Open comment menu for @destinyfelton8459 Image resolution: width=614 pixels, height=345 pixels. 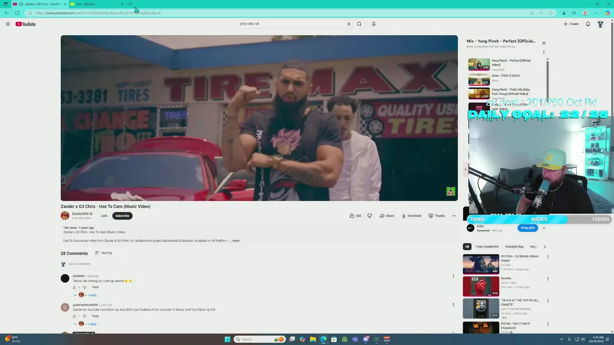point(453,304)
